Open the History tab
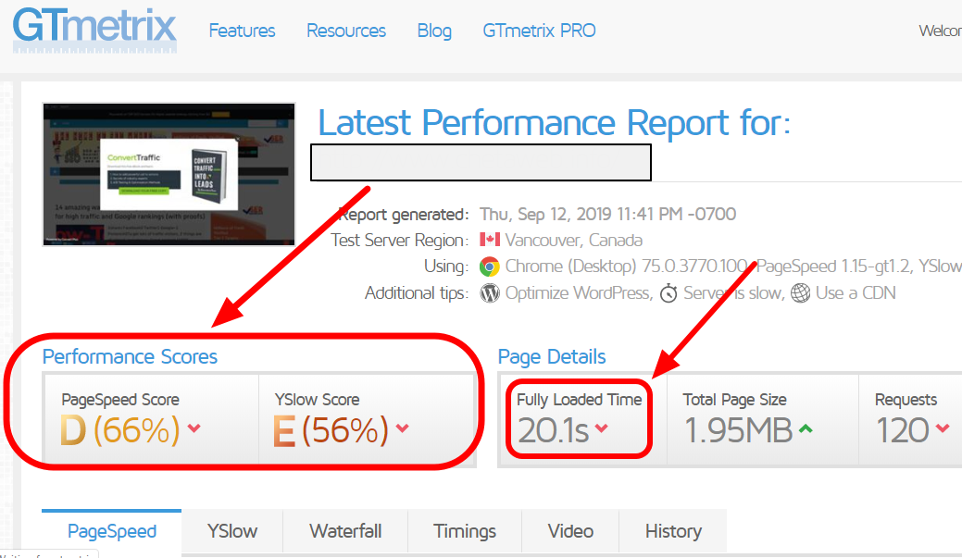The image size is (962, 558). (x=673, y=531)
